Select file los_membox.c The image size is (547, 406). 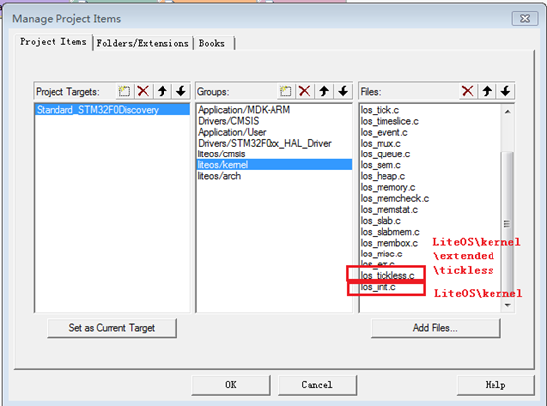click(389, 243)
